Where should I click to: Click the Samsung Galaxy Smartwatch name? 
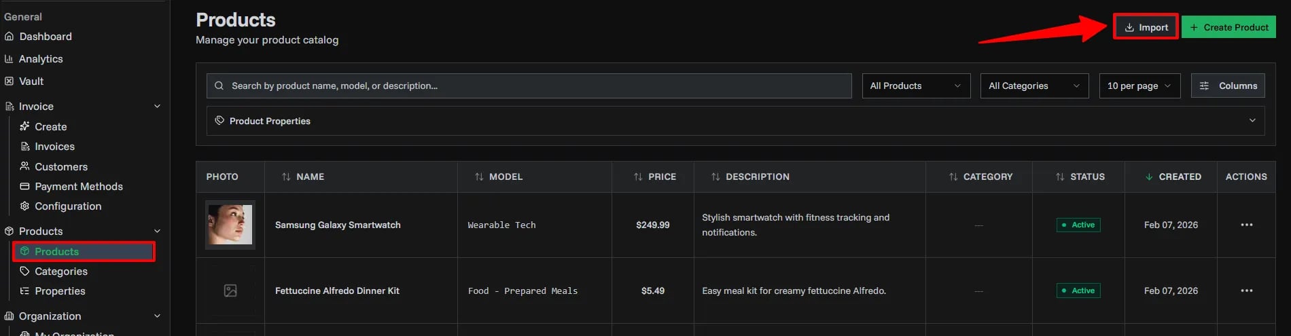tap(338, 225)
